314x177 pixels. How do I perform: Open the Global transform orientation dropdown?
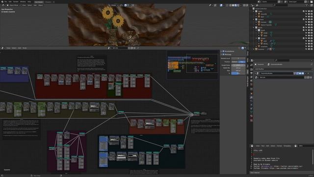113,5
